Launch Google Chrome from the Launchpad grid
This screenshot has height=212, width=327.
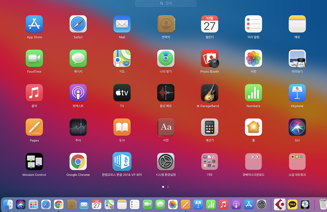78,162
